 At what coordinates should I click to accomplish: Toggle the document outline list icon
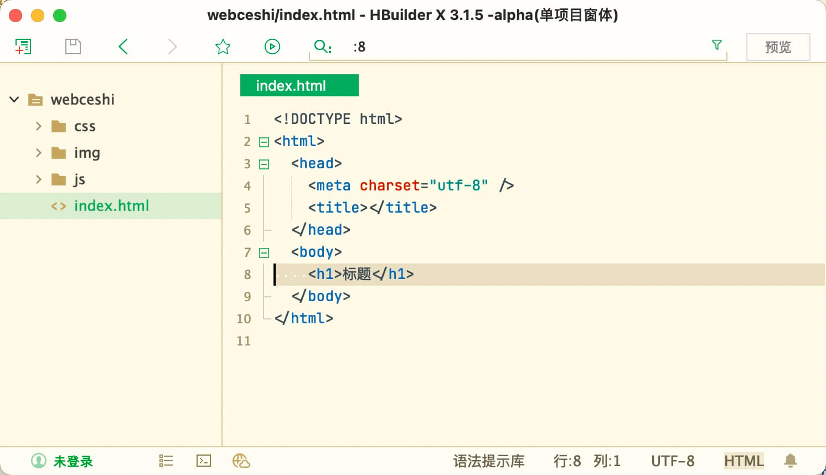[166, 461]
